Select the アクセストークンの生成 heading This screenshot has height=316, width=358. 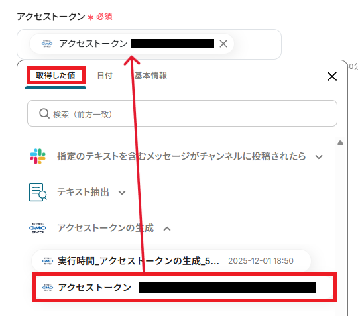pyautogui.click(x=105, y=228)
